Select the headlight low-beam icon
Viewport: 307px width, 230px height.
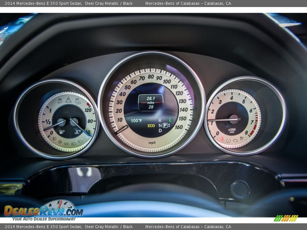[x=73, y=143]
